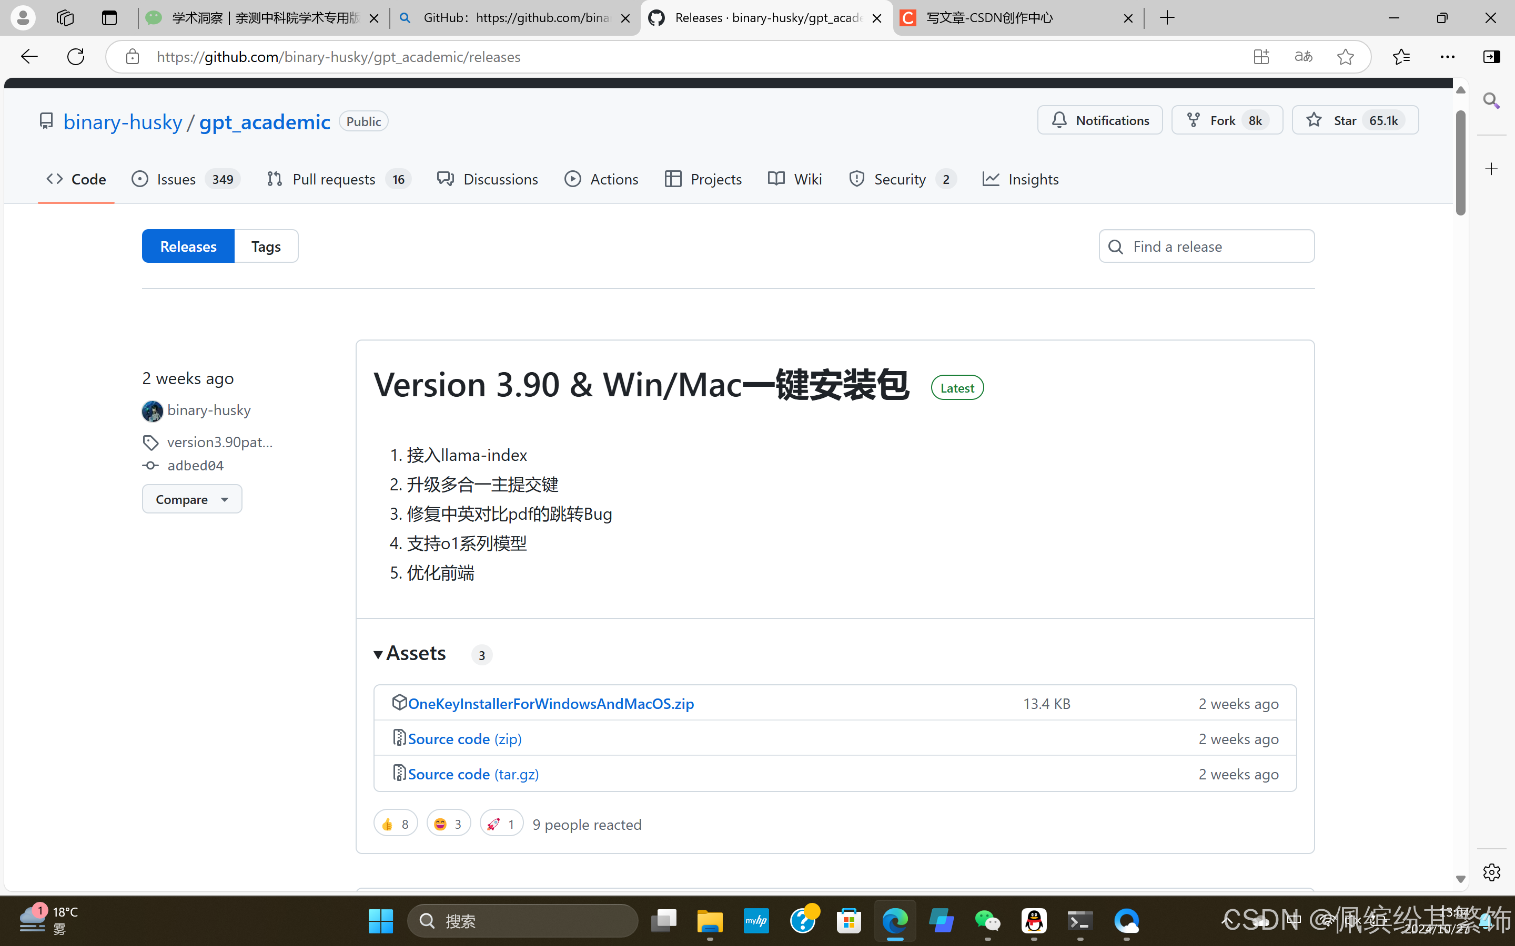The height and width of the screenshot is (946, 1515).
Task: Open the sidebar search magnifier icon
Action: coord(1491,99)
